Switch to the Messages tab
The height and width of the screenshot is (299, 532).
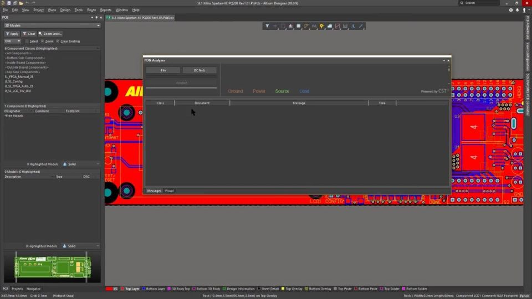point(154,191)
